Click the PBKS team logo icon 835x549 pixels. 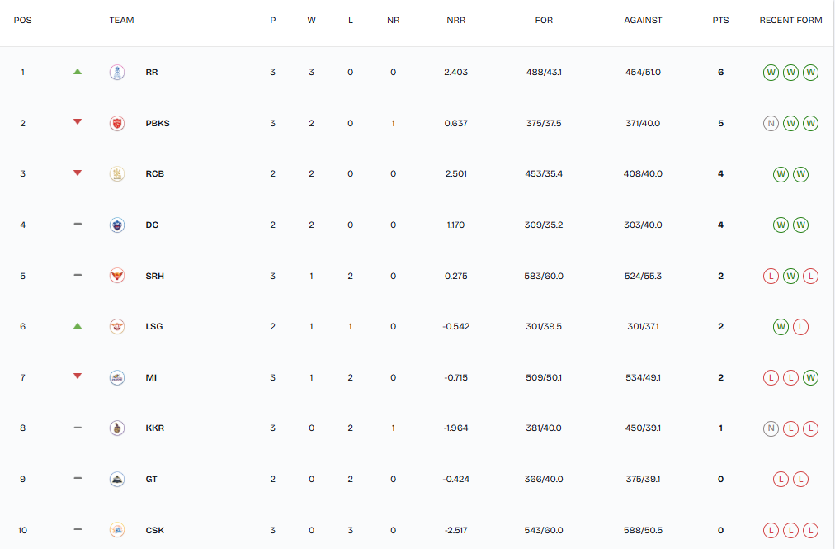[x=117, y=124]
